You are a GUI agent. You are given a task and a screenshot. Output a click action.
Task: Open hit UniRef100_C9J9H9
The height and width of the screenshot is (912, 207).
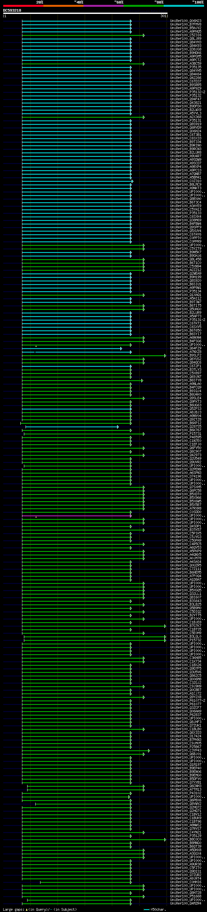[x=186, y=687]
